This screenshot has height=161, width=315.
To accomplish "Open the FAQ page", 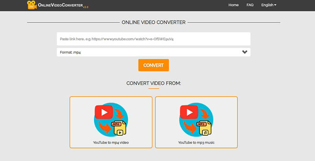I will tap(250, 5).
